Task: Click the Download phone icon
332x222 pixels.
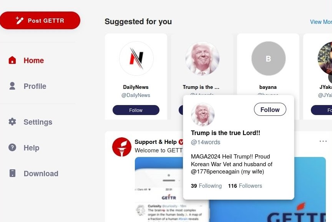Action: point(13,173)
